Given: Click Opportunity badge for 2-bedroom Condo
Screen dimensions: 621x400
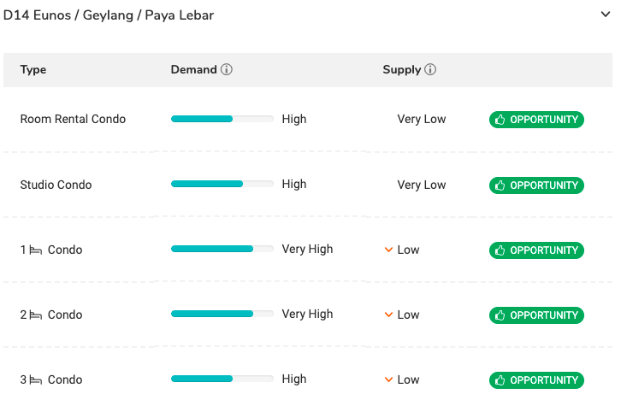Looking at the screenshot, I should point(536,315).
